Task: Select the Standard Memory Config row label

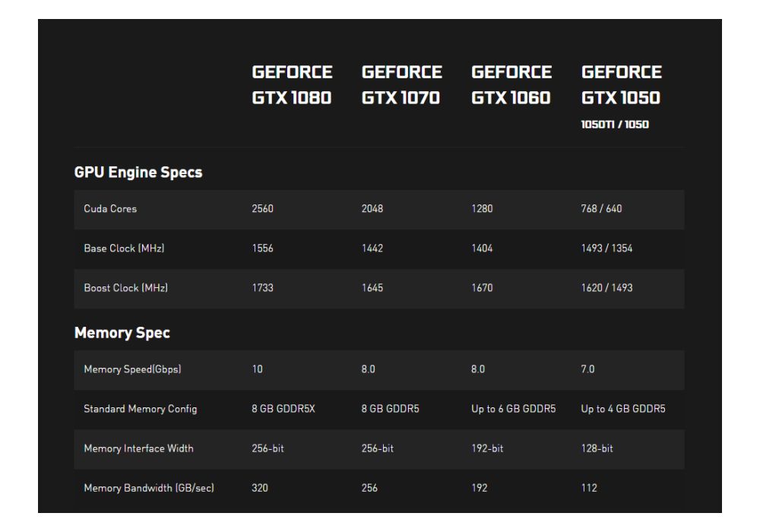Action: pos(140,409)
